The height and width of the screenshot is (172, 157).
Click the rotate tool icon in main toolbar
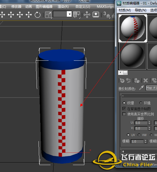[x=37, y=15]
